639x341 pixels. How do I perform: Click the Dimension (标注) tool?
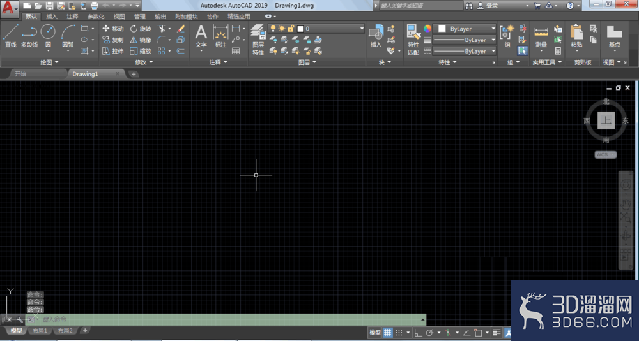pyautogui.click(x=220, y=36)
